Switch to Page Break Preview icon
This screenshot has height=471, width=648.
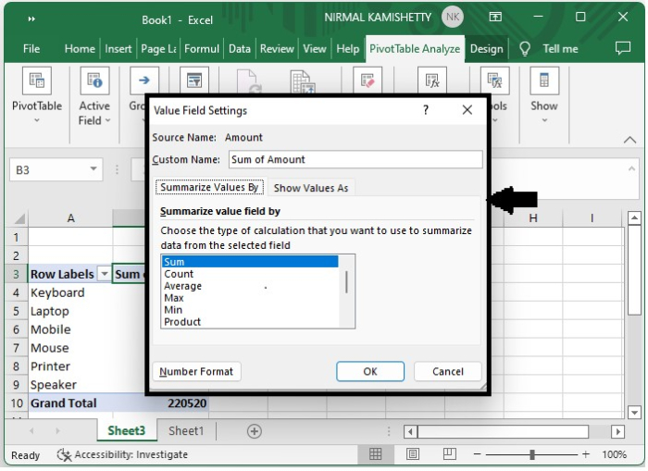point(450,454)
